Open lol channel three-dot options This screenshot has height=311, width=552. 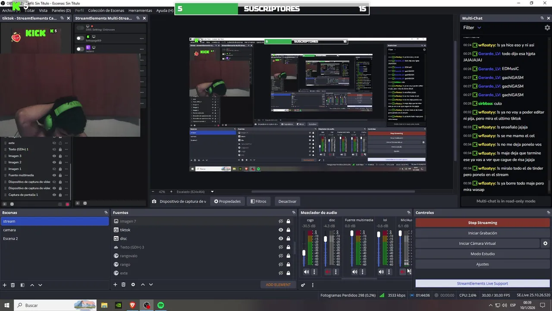point(389,272)
